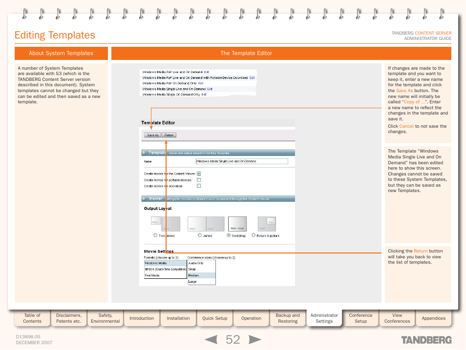Select MPEG4 (QuickTime compatible) format

point(165,269)
